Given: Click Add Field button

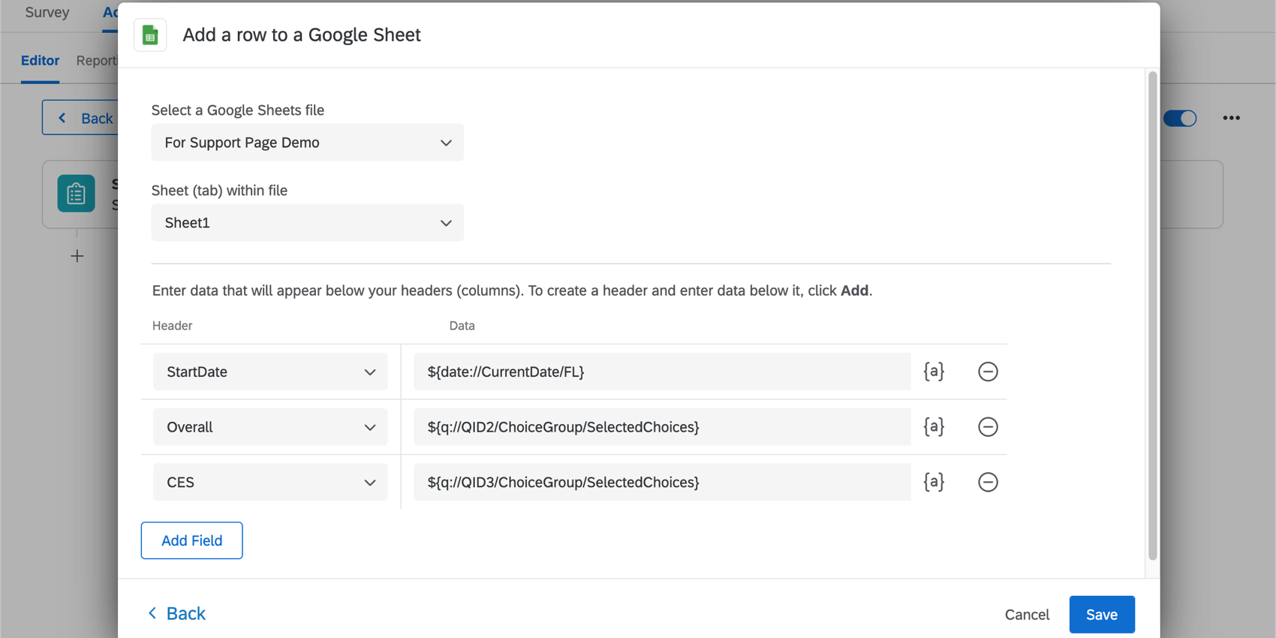Looking at the screenshot, I should 191,540.
